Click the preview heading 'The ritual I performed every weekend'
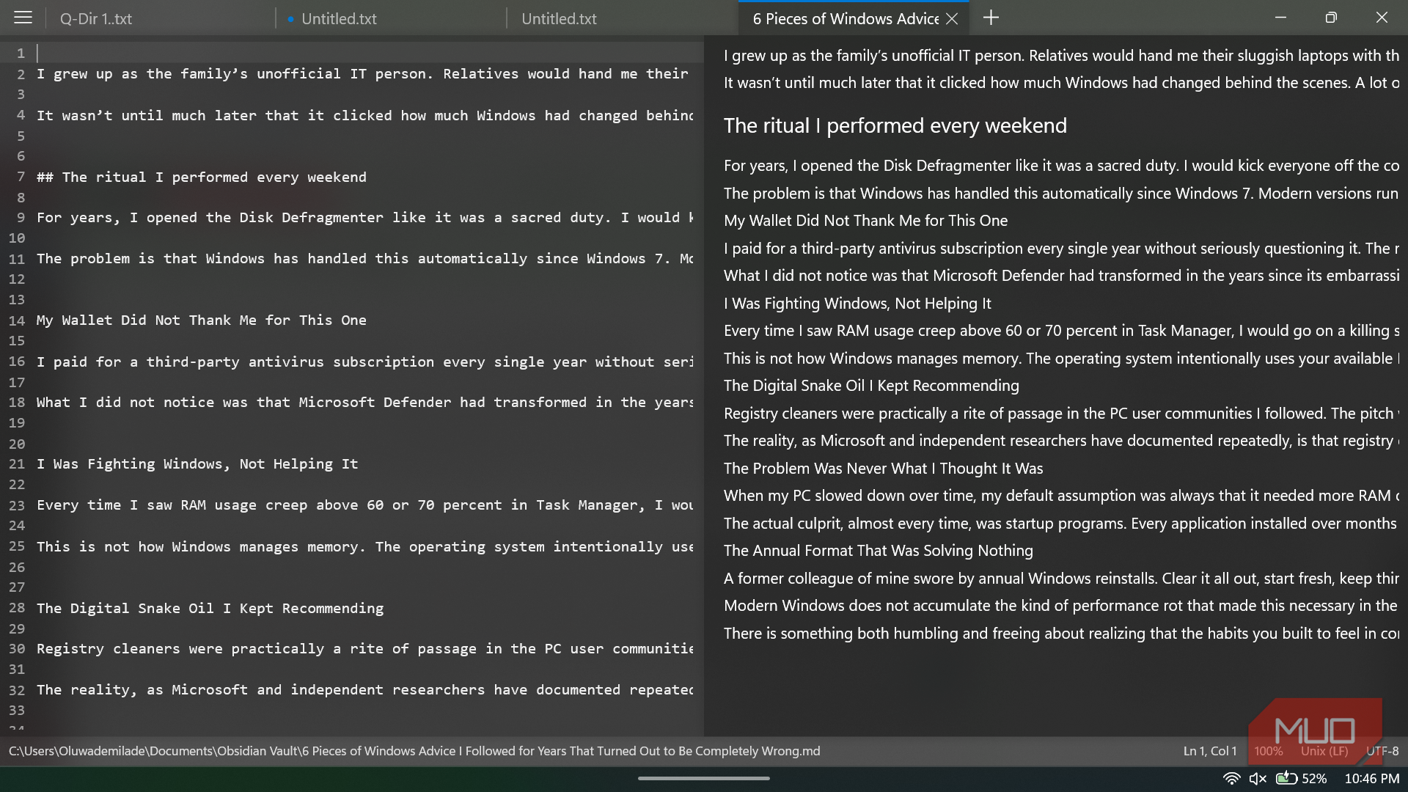The image size is (1408, 792). coord(895,125)
